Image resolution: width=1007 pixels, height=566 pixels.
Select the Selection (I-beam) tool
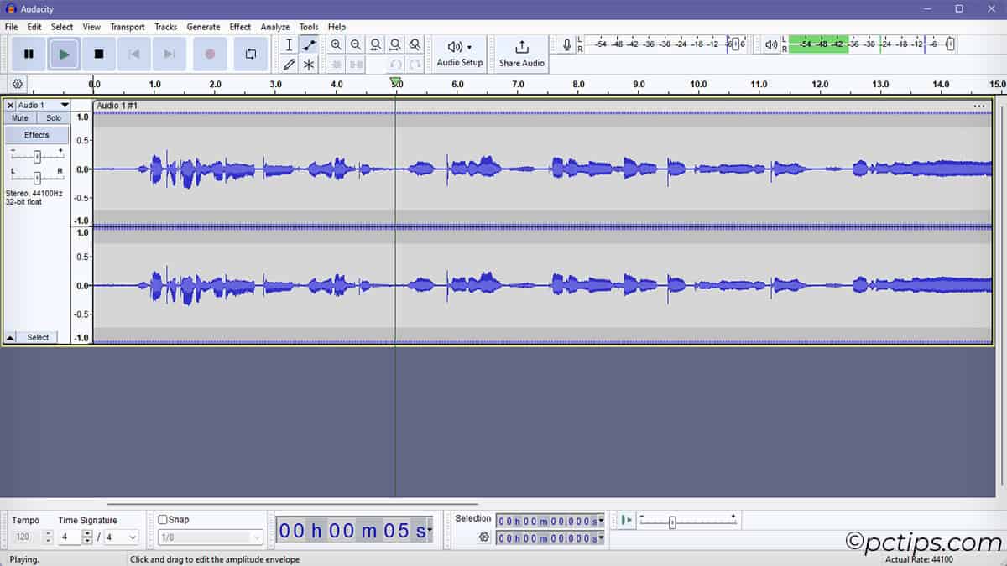[x=290, y=45]
